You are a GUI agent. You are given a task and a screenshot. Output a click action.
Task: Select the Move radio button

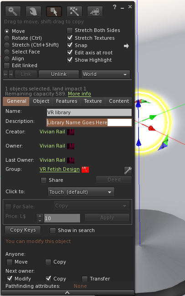7,31
